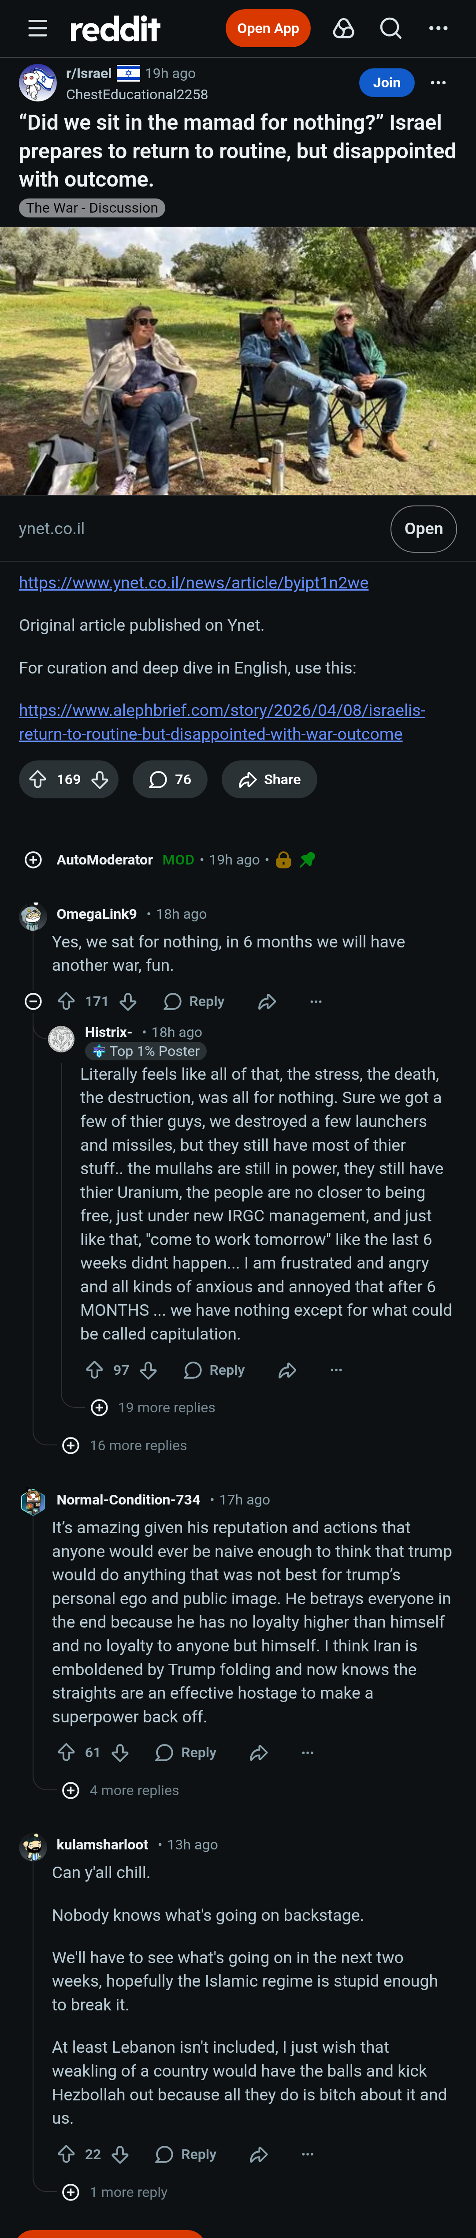The height and width of the screenshot is (2238, 476).
Task: Reply to kulamsharloot's comment
Action: (186, 2154)
